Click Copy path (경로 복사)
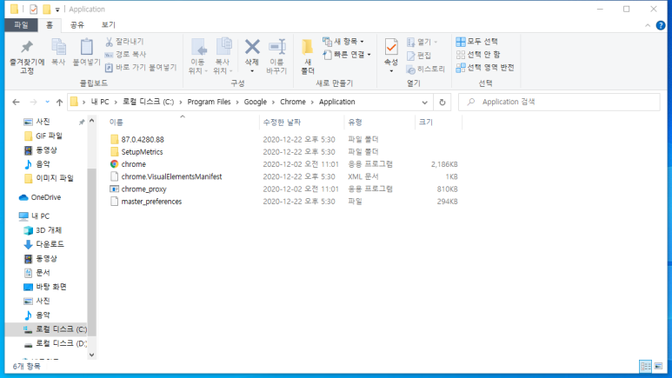Image resolution: width=672 pixels, height=378 pixels. [x=125, y=55]
